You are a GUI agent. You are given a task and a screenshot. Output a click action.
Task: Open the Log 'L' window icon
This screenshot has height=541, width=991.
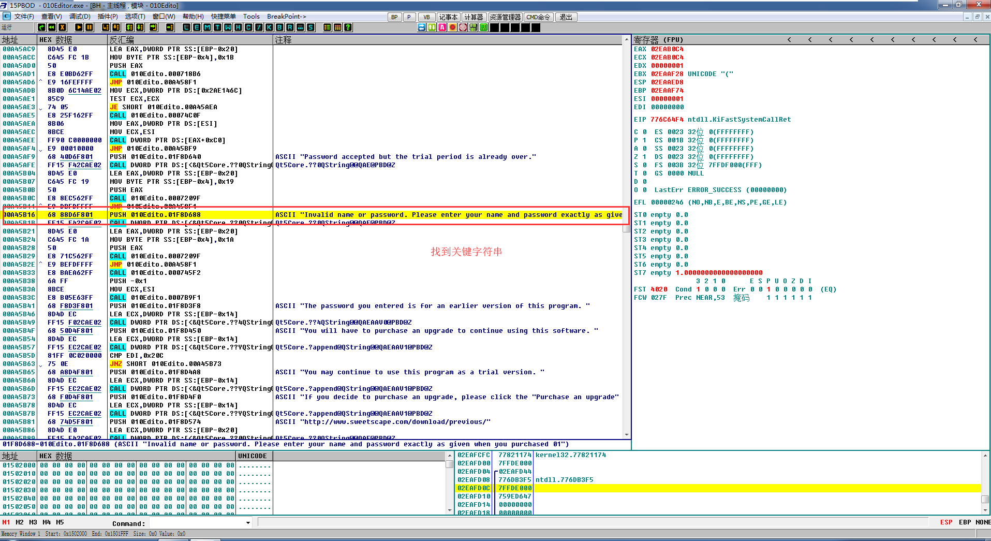[x=186, y=27]
